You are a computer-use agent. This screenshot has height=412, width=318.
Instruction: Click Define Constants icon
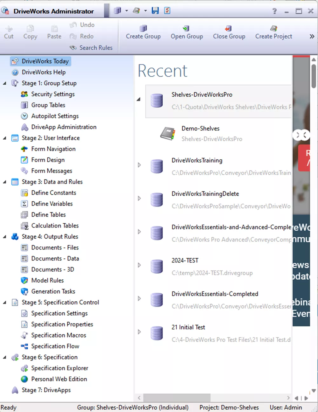pos(24,193)
